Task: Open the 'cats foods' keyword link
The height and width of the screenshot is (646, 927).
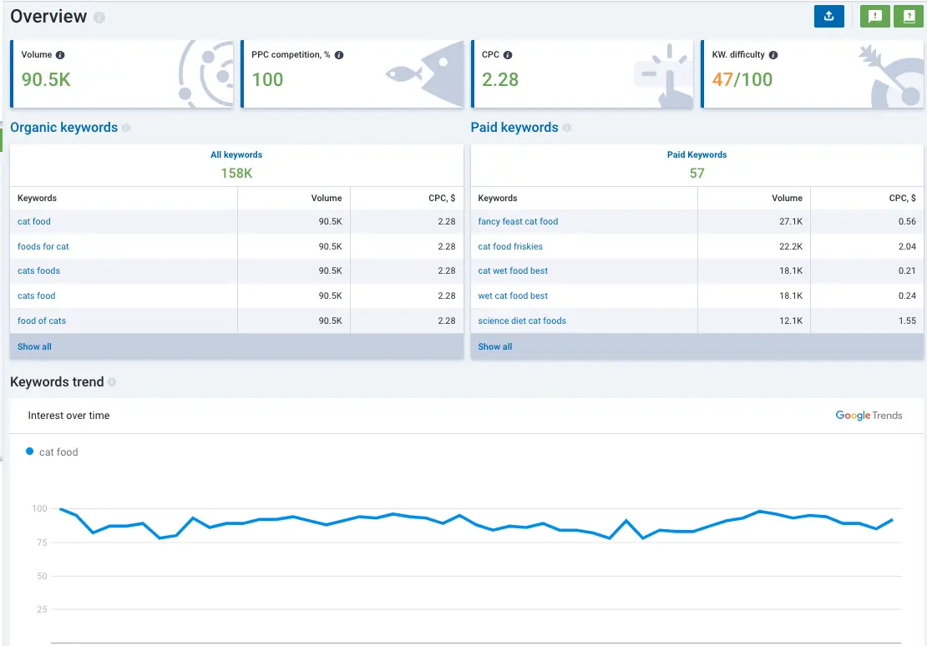Action: (39, 270)
